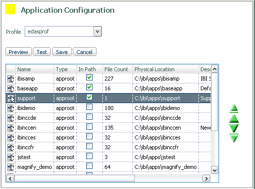
Task: Click the Preview button
Action: point(19,52)
